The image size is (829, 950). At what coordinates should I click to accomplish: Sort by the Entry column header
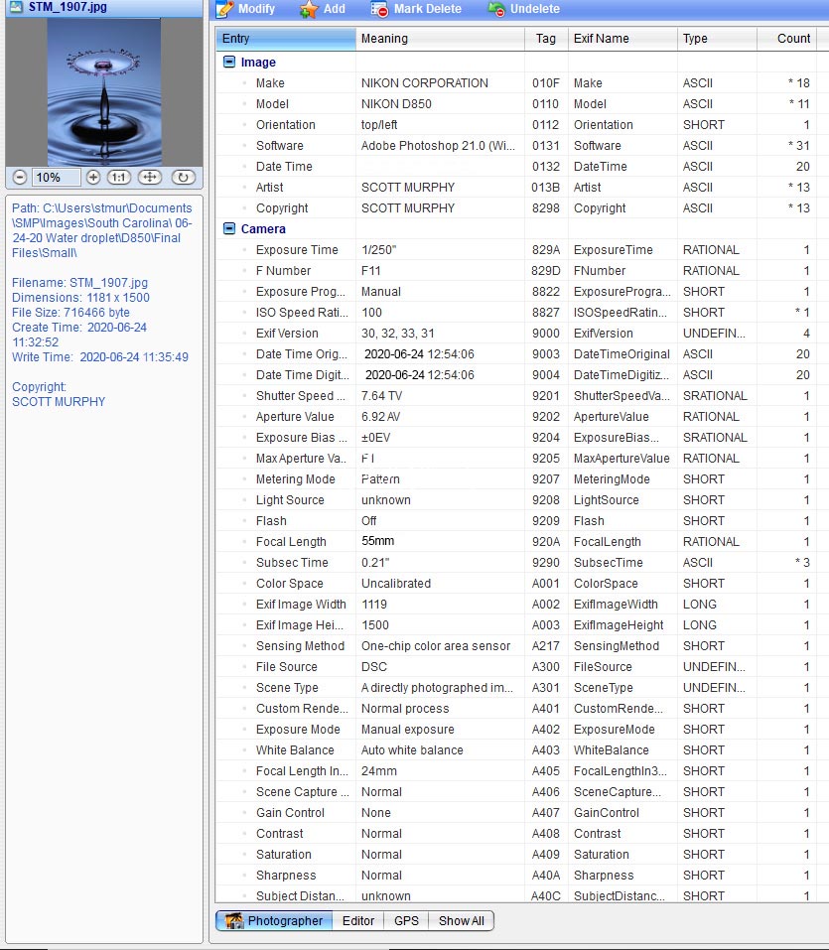(285, 39)
